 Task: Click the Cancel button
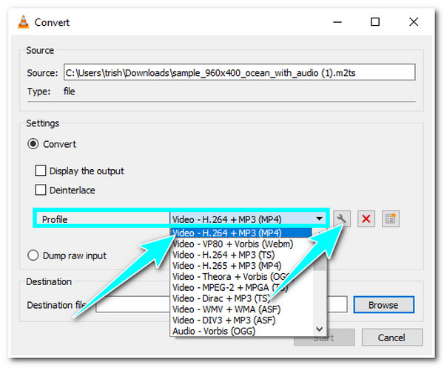point(392,337)
